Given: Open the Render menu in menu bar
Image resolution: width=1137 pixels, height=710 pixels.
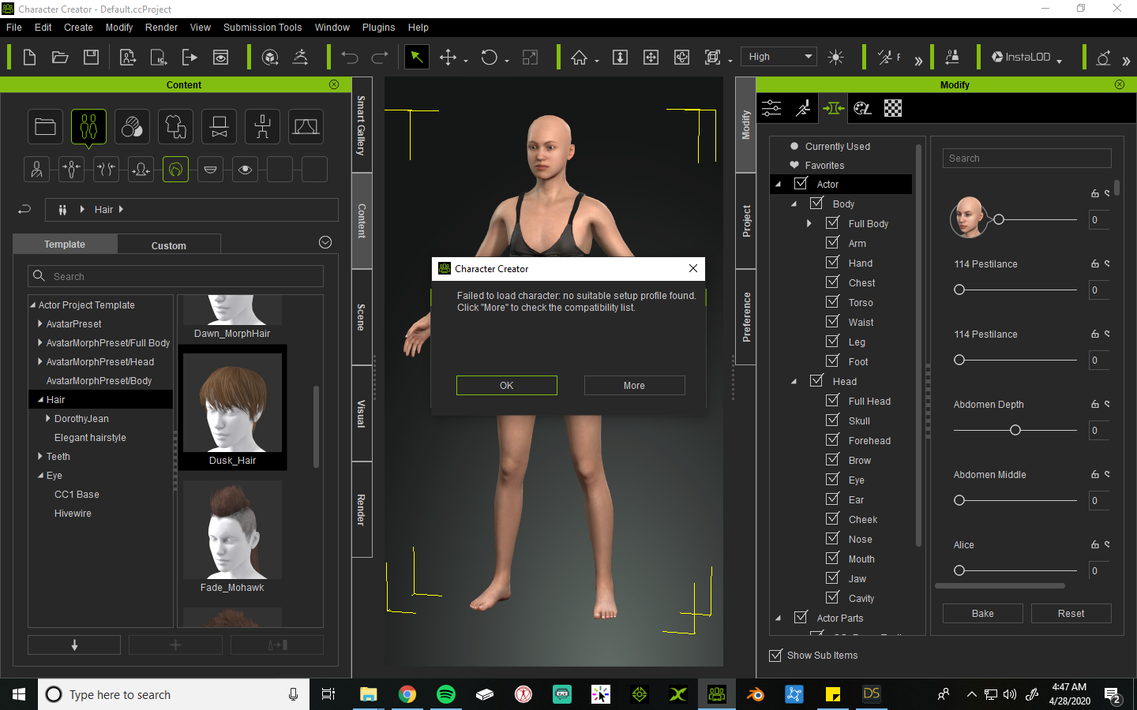Looking at the screenshot, I should tap(161, 27).
